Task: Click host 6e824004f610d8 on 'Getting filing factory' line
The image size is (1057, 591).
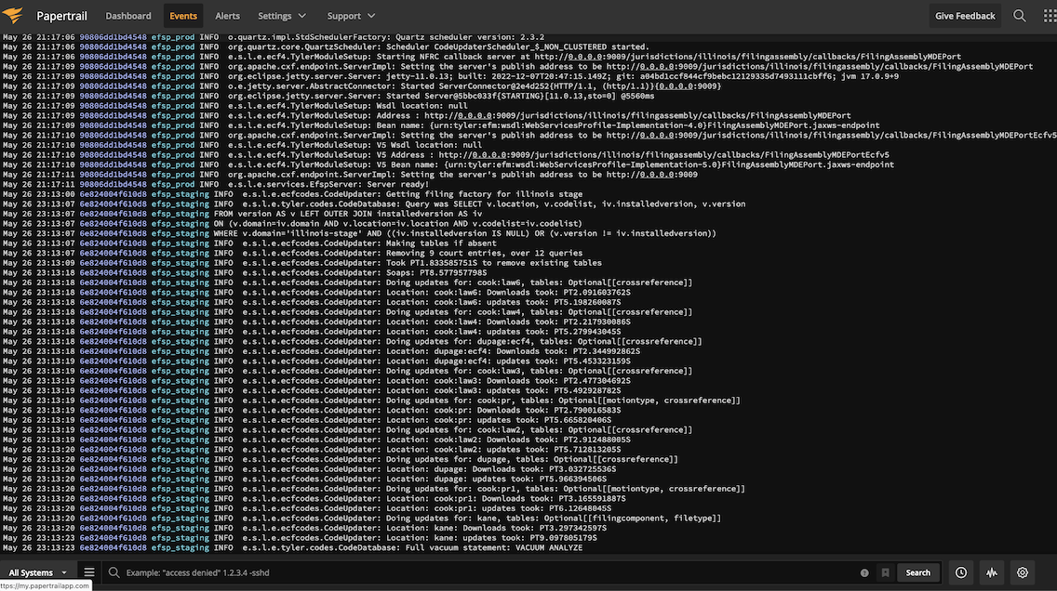Action: [x=113, y=194]
